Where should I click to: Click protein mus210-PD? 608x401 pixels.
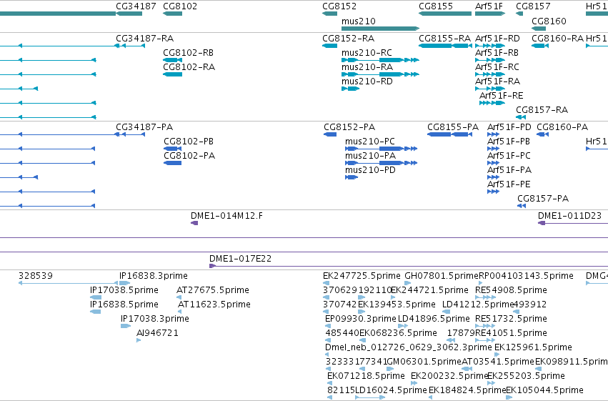click(x=370, y=170)
